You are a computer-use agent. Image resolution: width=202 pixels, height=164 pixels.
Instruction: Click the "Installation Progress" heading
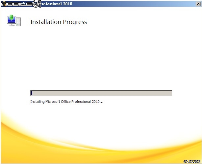pos(59,22)
